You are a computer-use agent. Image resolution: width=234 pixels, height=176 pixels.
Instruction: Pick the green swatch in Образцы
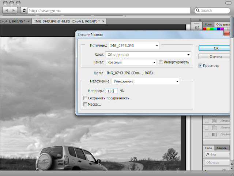pos(212,29)
